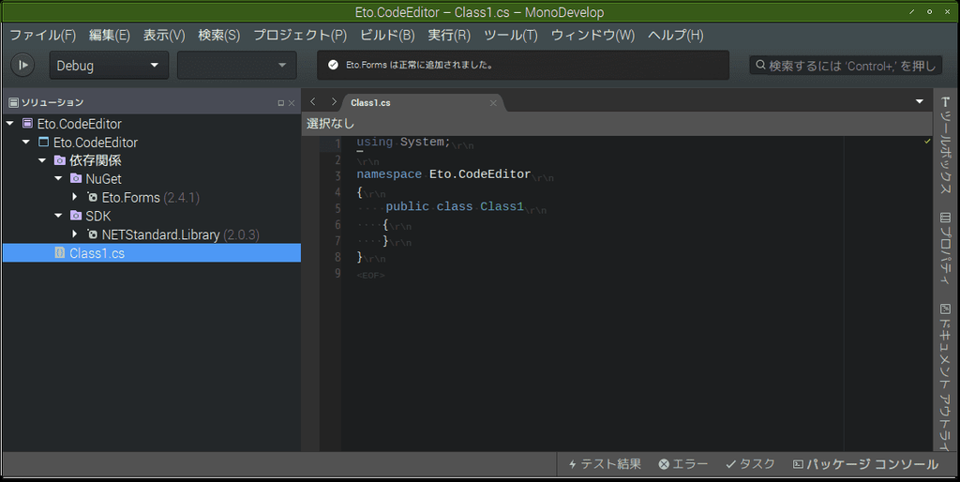Select Eto.Forms (2.4.1) tree item
Image resolution: width=960 pixels, height=482 pixels.
(x=151, y=197)
